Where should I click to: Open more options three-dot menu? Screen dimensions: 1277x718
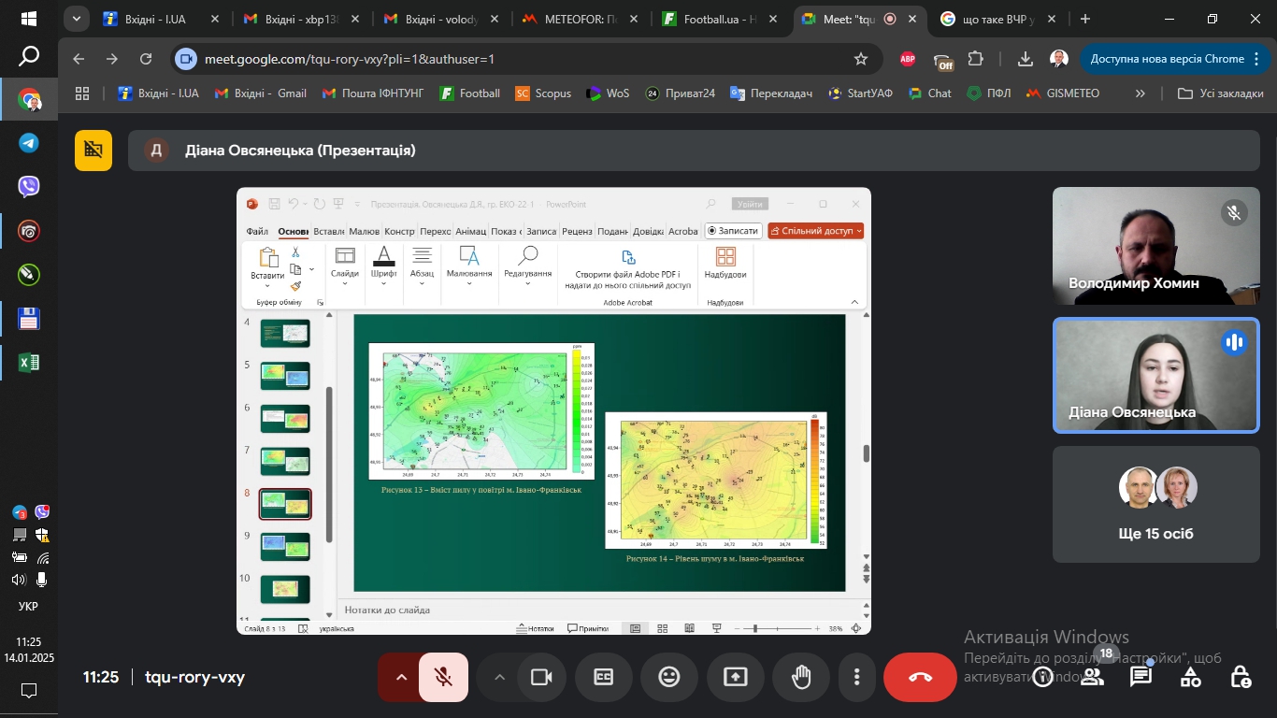click(856, 677)
